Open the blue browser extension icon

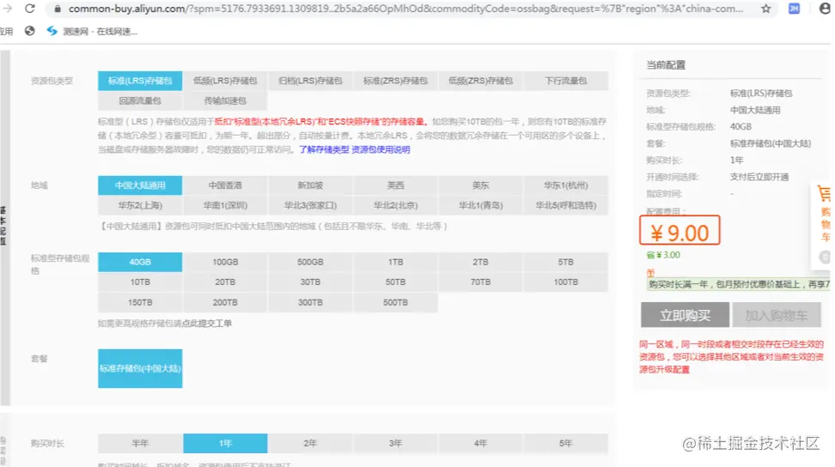794,9
